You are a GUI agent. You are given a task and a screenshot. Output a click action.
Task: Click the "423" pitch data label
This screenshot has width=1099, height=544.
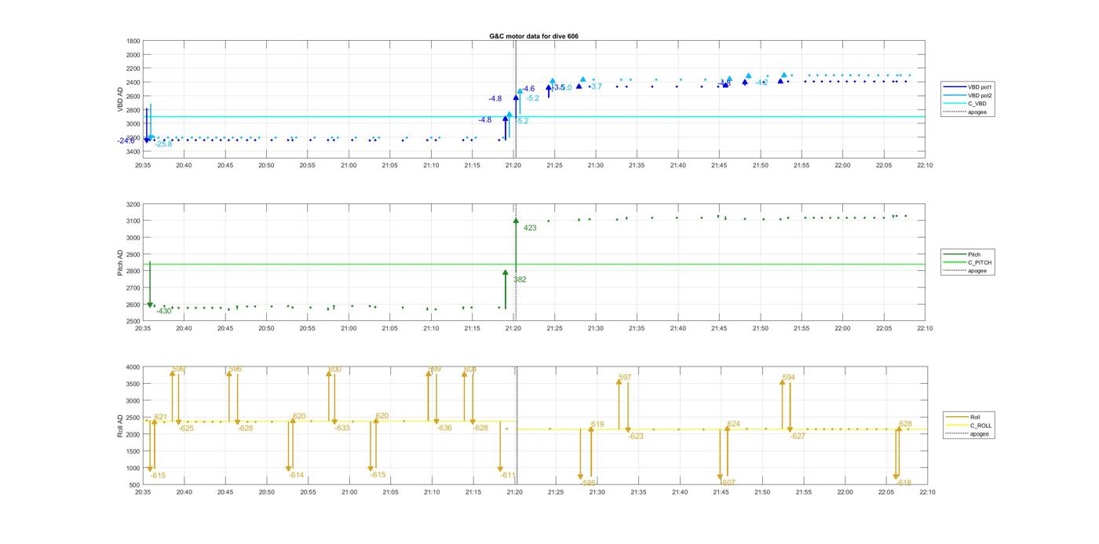531,228
